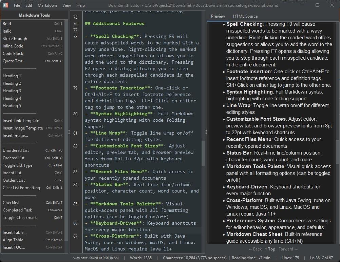Click '**Status Bar**' in the editor
This screenshot has width=340, height=262.
click(x=109, y=184)
